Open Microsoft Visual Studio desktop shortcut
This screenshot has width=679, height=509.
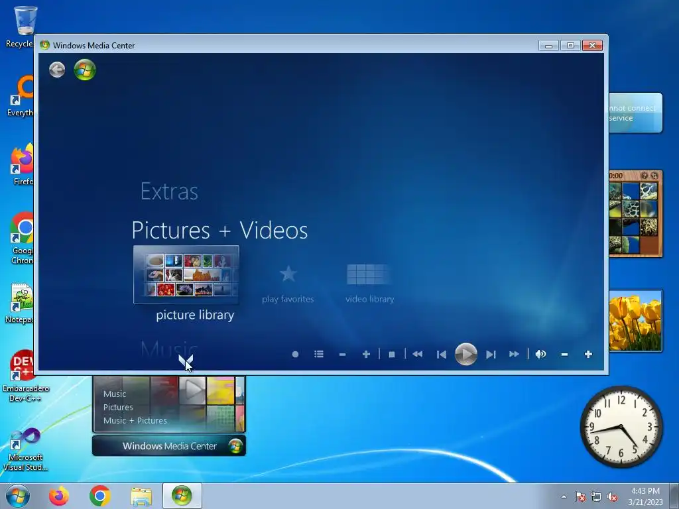(25, 449)
